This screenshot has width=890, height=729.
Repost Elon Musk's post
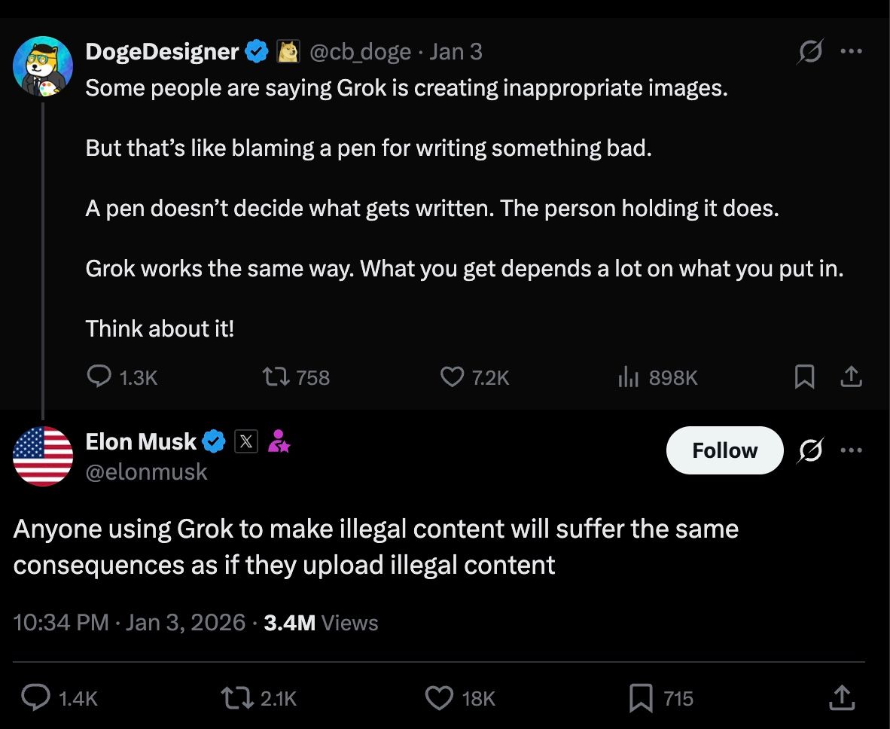tap(236, 698)
